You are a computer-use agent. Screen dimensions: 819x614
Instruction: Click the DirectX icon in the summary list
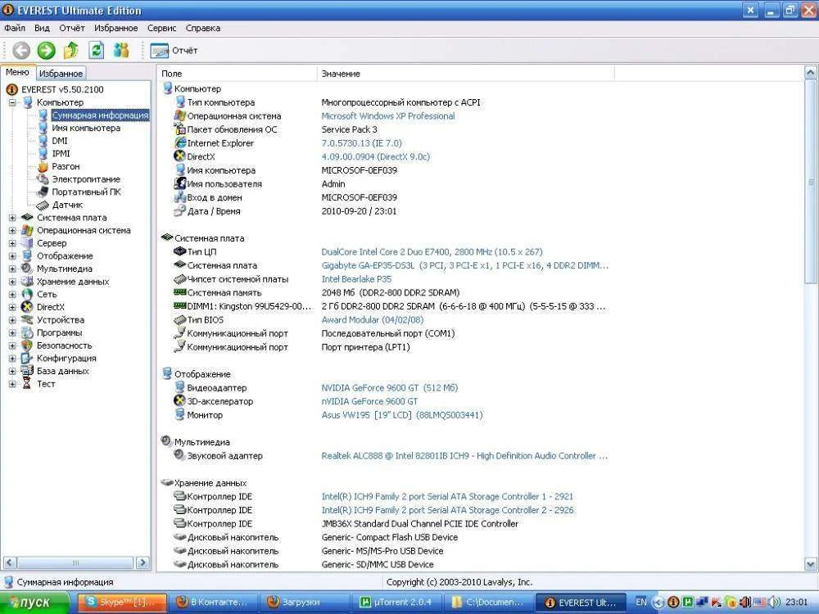(x=179, y=156)
